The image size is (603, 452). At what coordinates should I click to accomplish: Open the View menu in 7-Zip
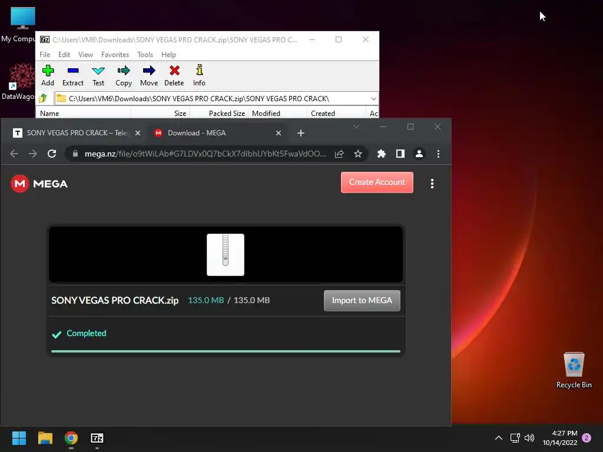tap(86, 55)
